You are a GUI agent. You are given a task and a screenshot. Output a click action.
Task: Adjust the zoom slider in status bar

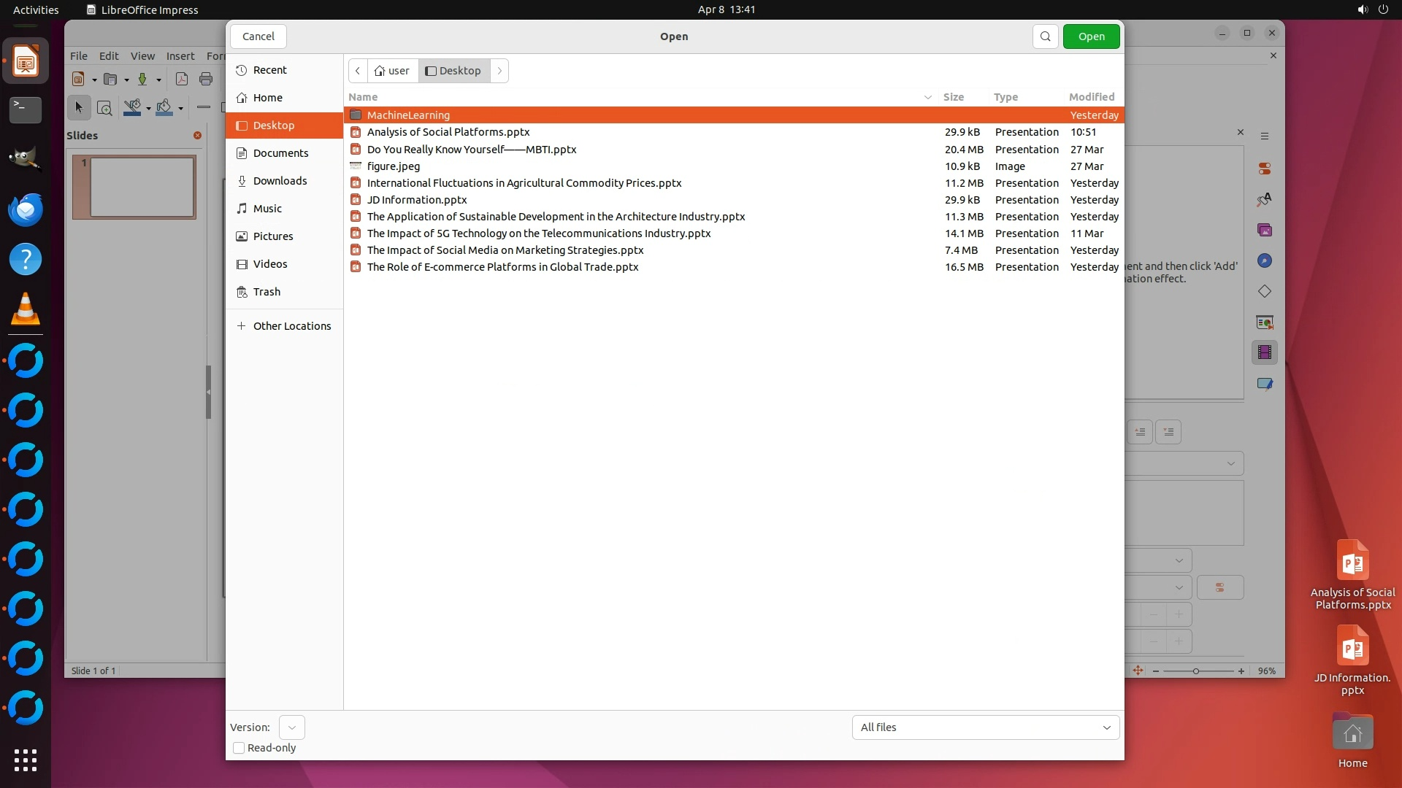point(1196,671)
